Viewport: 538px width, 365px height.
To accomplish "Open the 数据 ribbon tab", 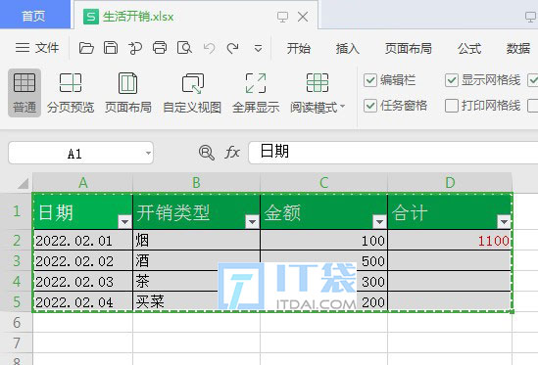I will click(518, 48).
